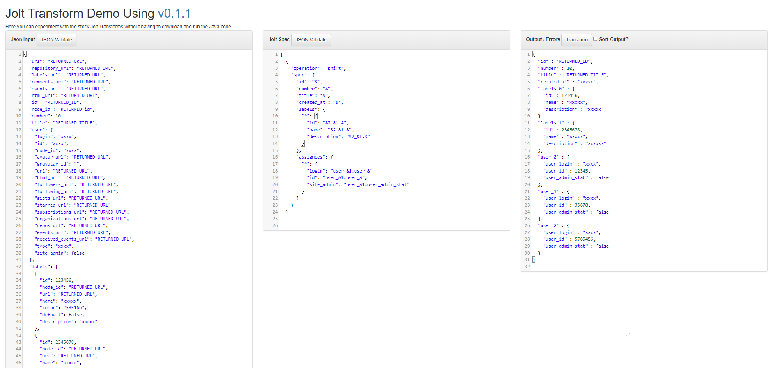Click the "labels": [ line in Json Input
Viewport: 776px width, 368px height.
pos(44,267)
